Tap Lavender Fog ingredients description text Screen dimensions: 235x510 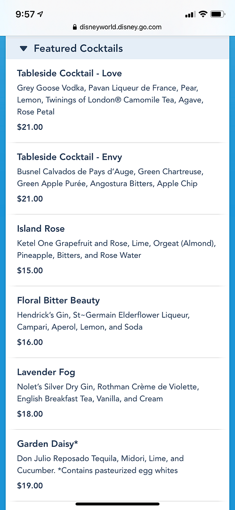point(108,392)
